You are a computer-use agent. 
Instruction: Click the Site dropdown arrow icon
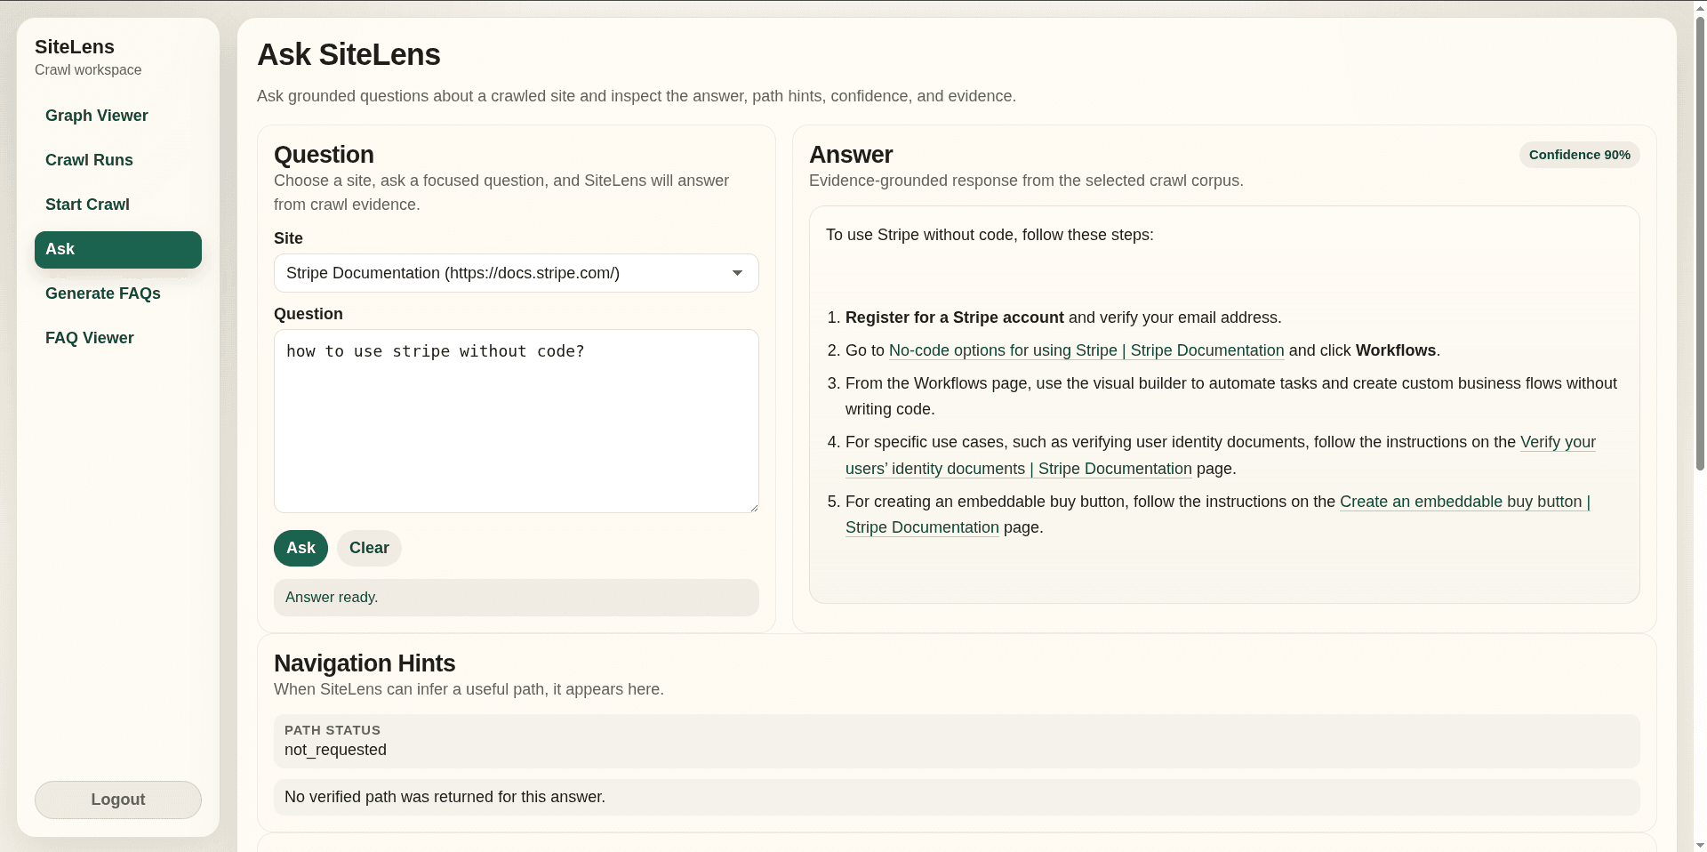click(737, 273)
